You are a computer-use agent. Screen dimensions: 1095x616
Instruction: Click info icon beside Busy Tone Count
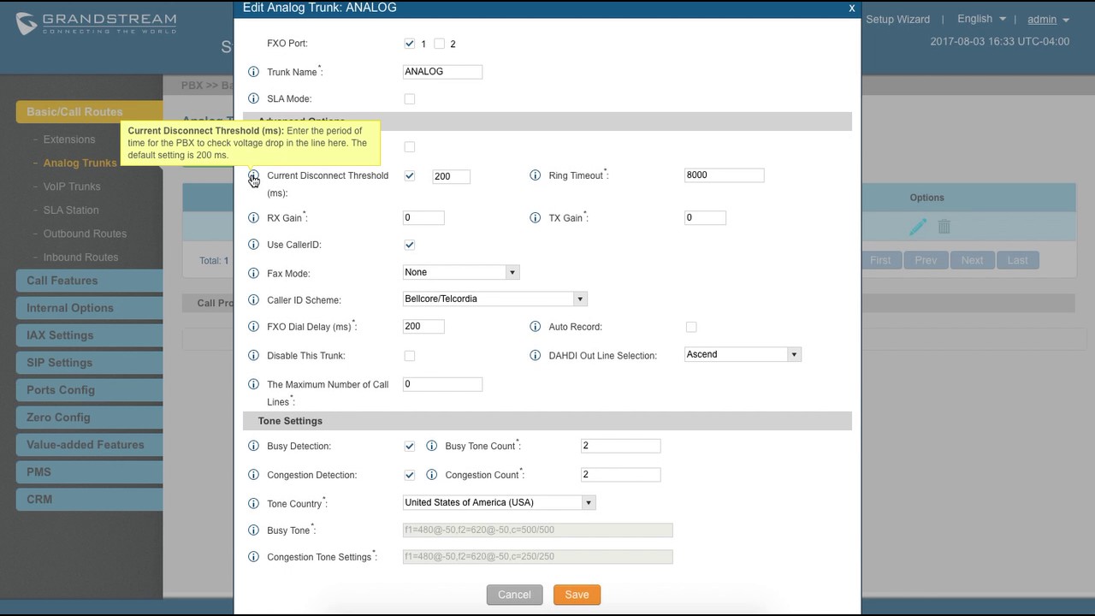click(431, 447)
